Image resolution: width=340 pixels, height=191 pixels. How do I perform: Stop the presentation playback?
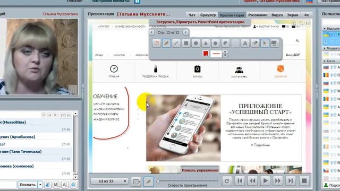point(304,181)
